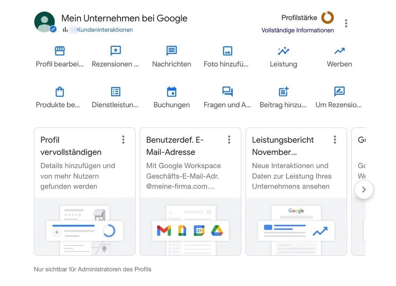The height and width of the screenshot is (286, 396).
Task: Click the Beitrag hinzufügen post icon
Action: pos(284,92)
